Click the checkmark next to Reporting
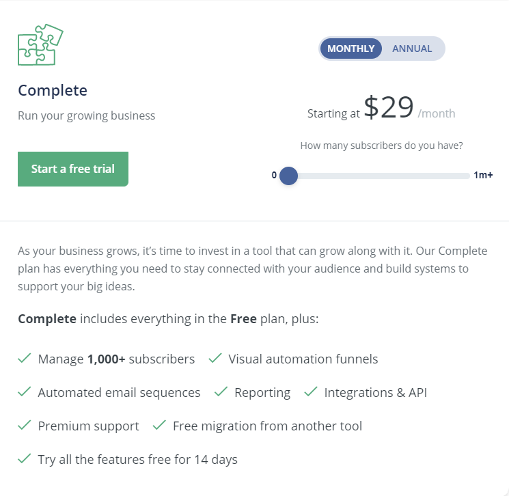The width and height of the screenshot is (509, 496). [221, 391]
